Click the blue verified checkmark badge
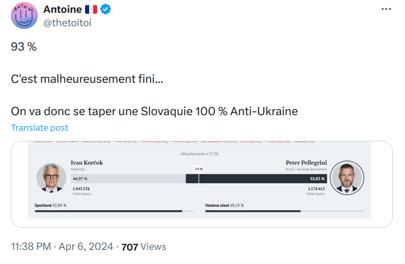The height and width of the screenshot is (264, 405). tap(105, 9)
